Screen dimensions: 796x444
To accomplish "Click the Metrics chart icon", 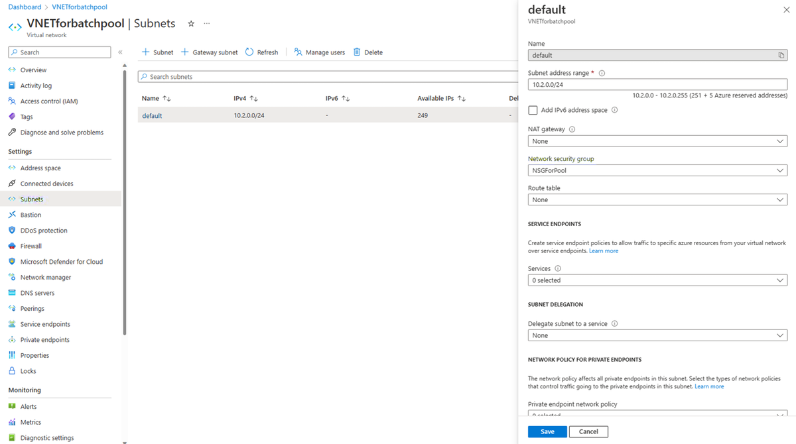I will pos(12,422).
